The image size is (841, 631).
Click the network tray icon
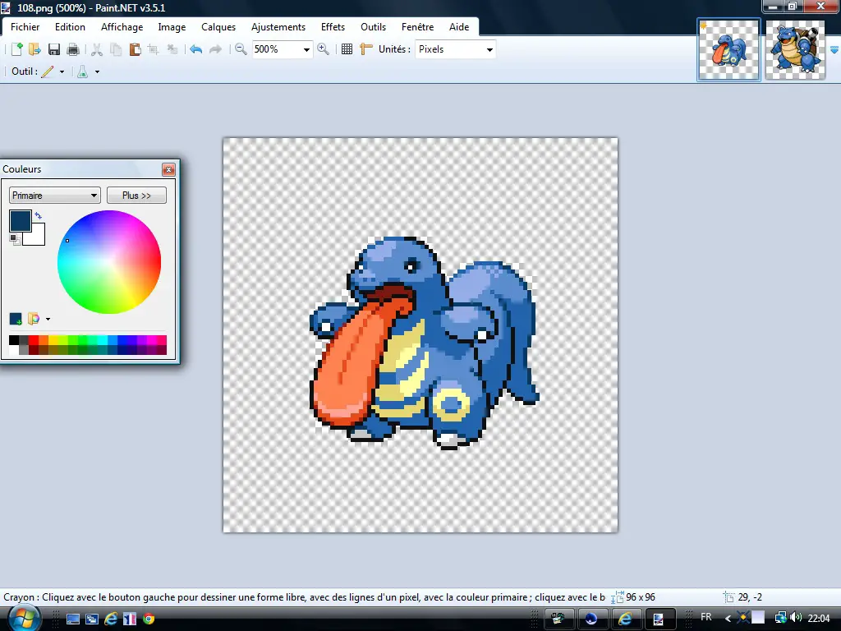[x=781, y=618]
